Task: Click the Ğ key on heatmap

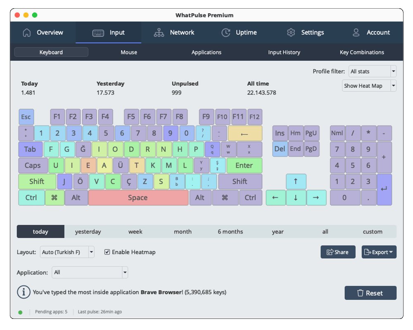Action: 83,149
